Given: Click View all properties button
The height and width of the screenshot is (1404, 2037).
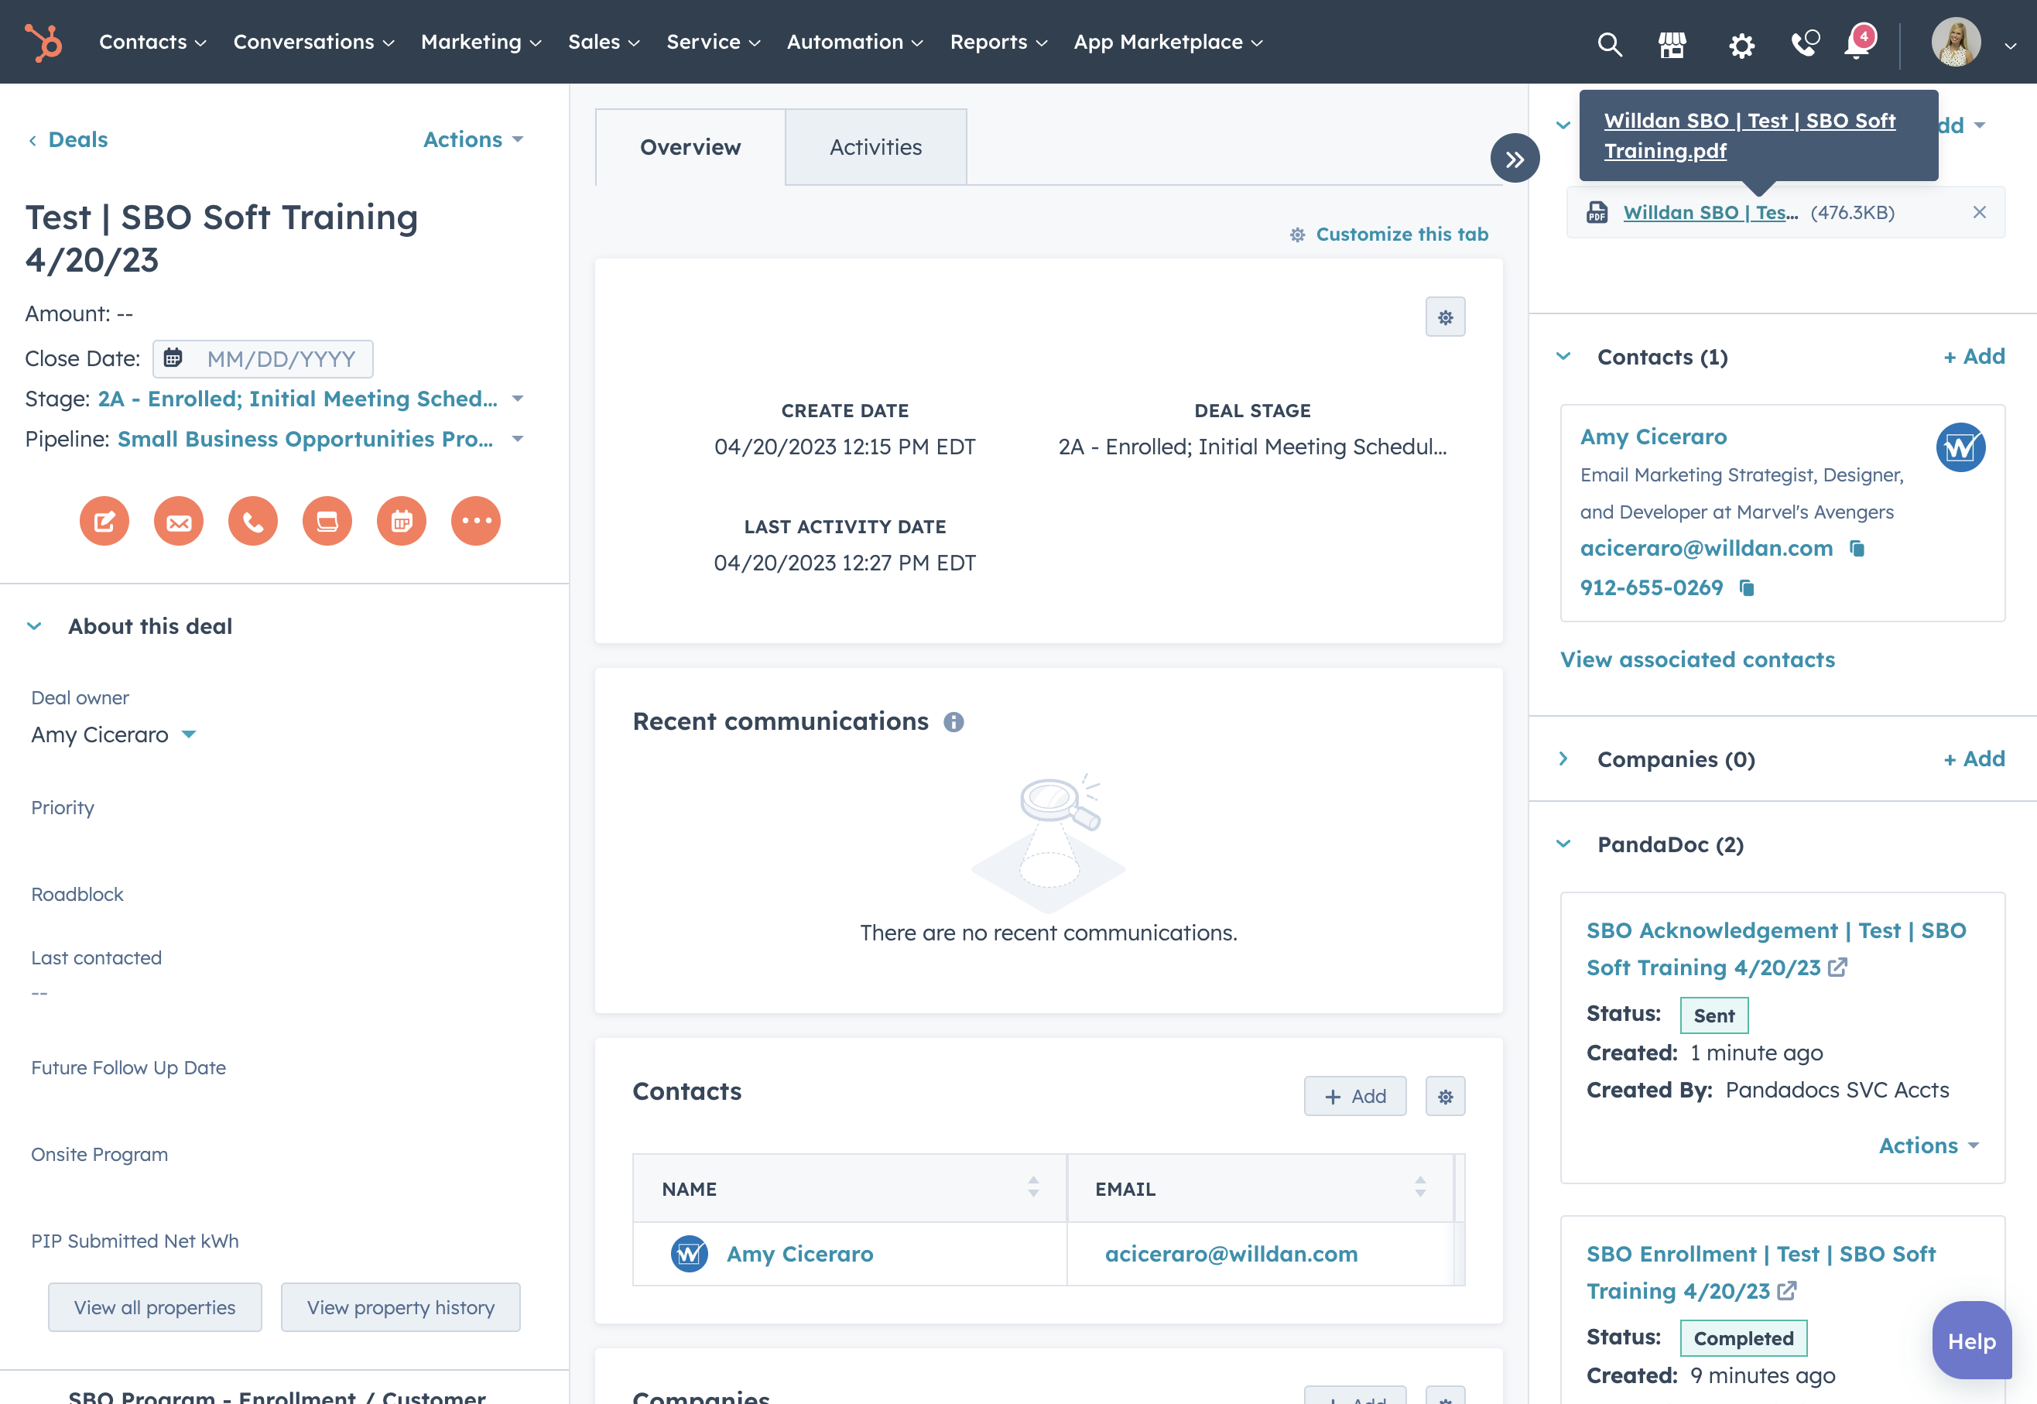Looking at the screenshot, I should click(x=155, y=1307).
